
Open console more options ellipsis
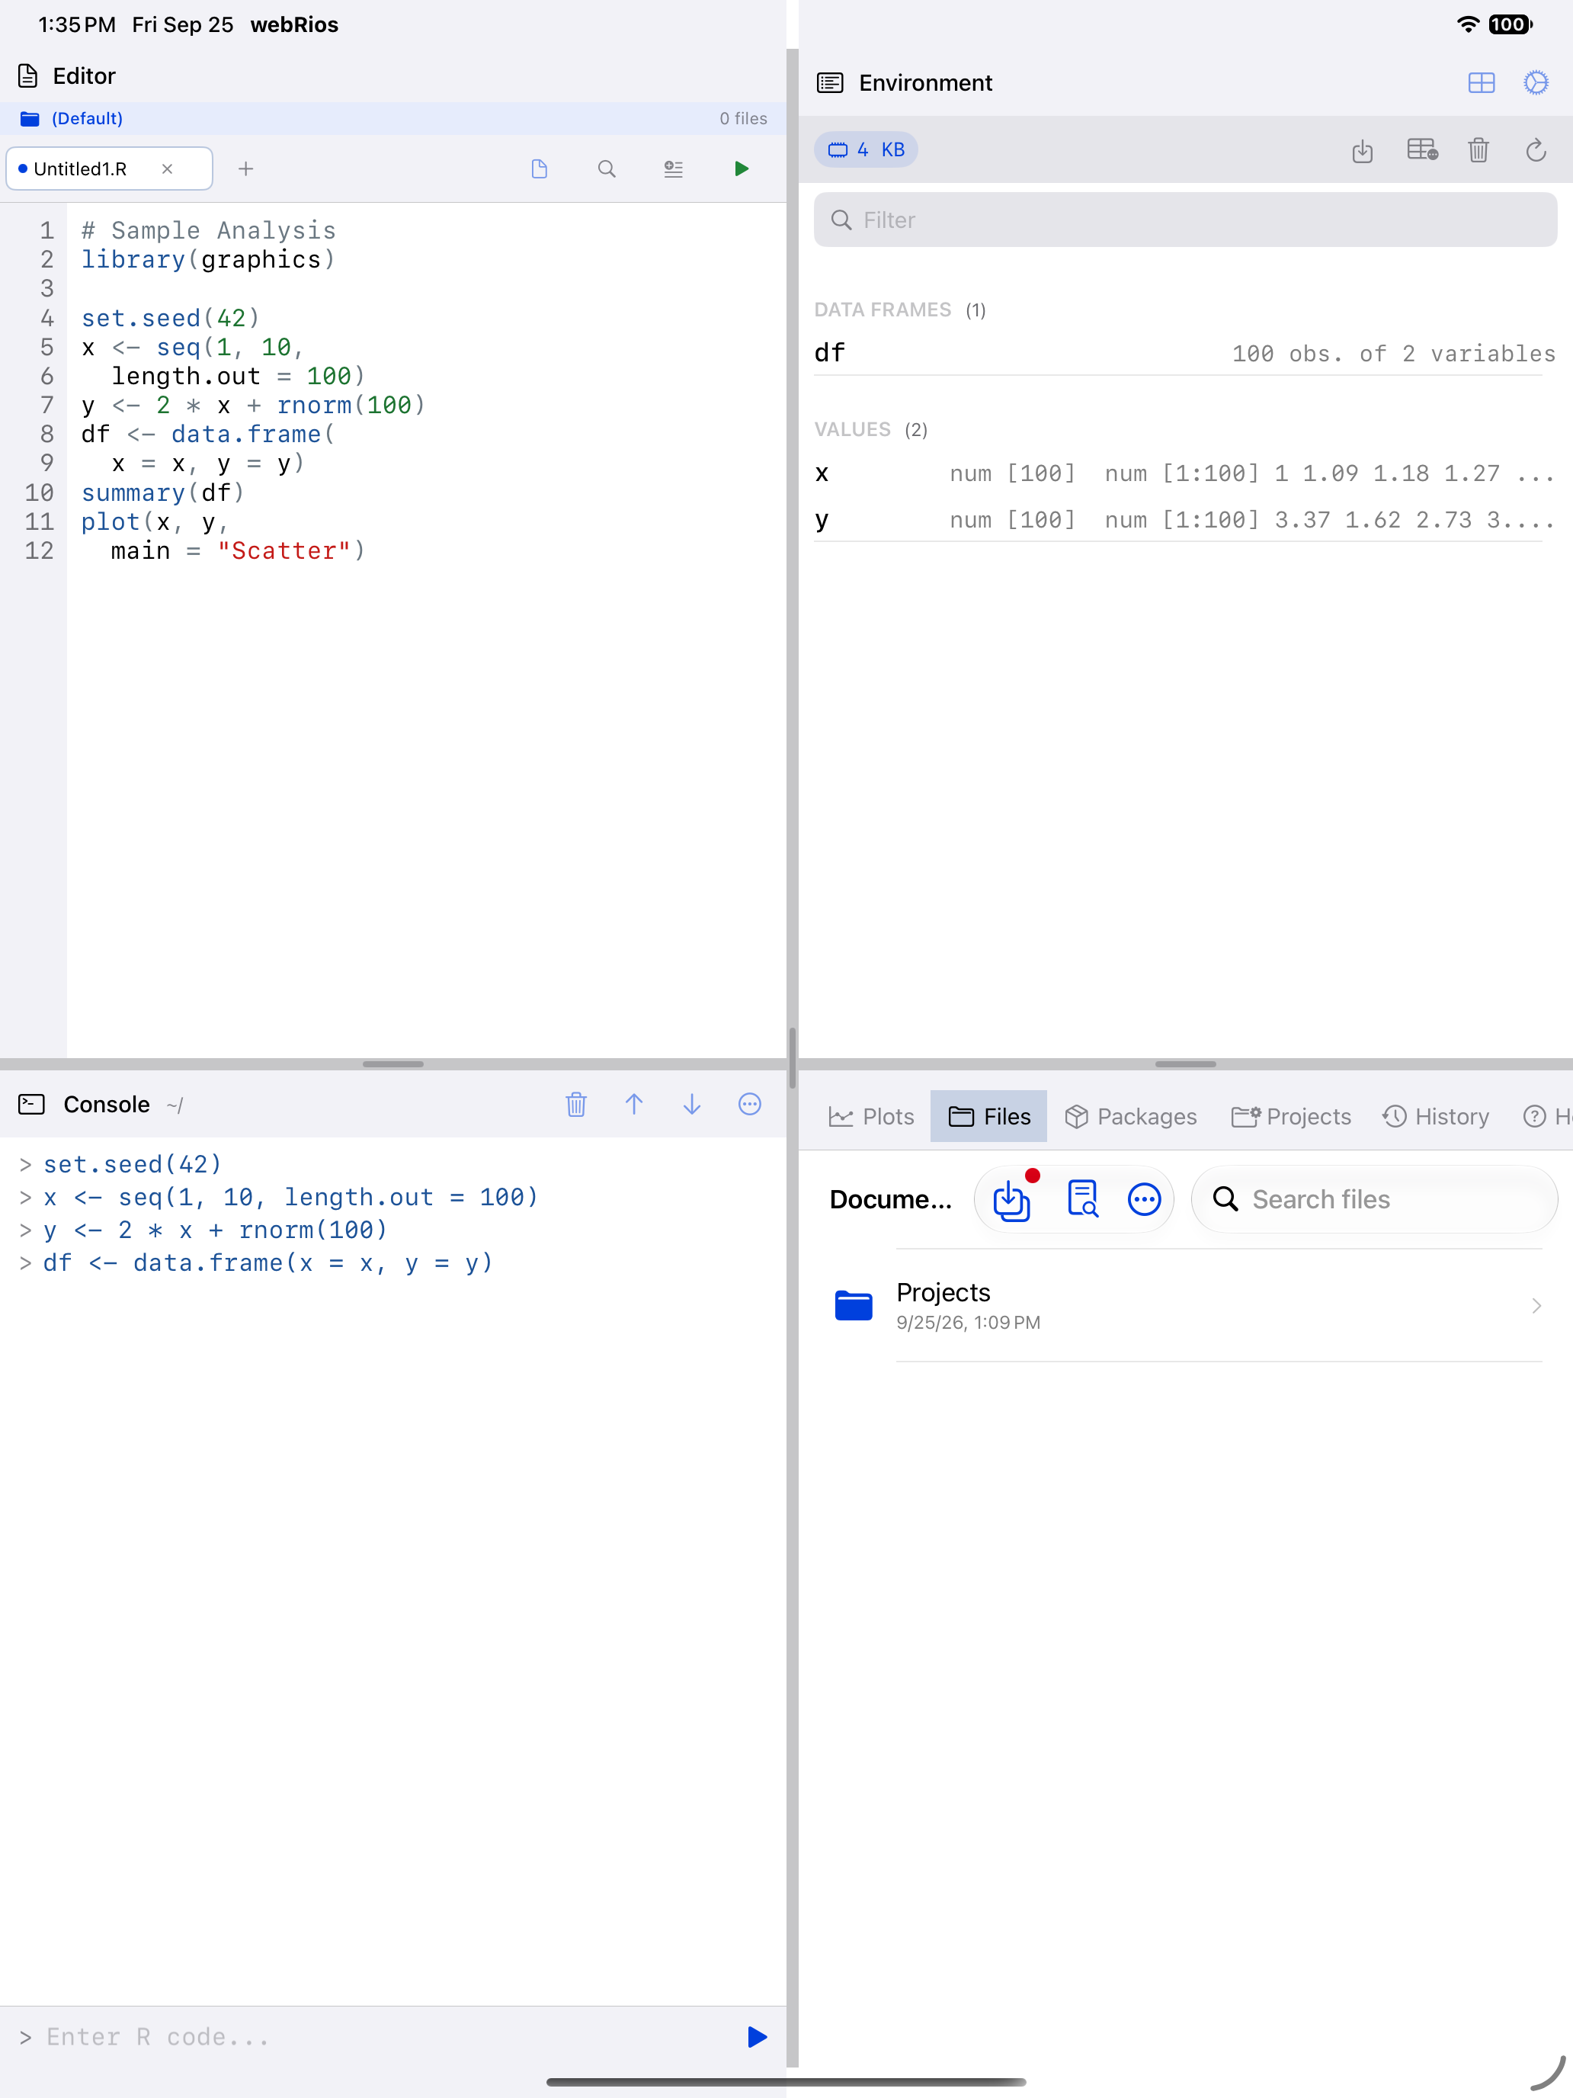[x=750, y=1104]
